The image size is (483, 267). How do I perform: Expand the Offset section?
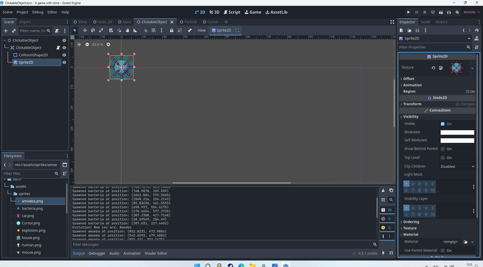coord(408,79)
